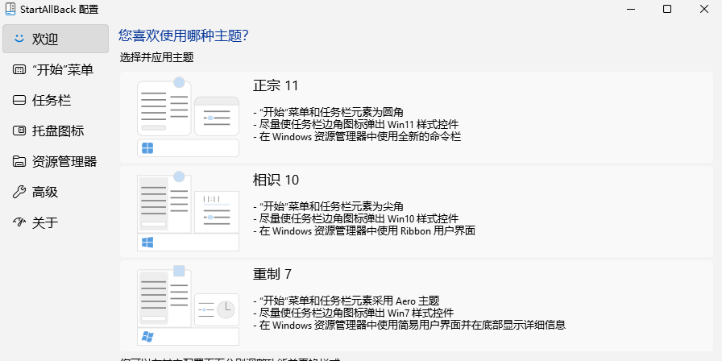This screenshot has height=361, width=722.
Task: Click text about Win10 样式控件
Action: (x=356, y=218)
